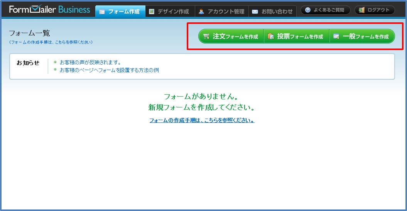Go to the お問い合わせ tab
The image size is (407, 211).
pos(272,12)
